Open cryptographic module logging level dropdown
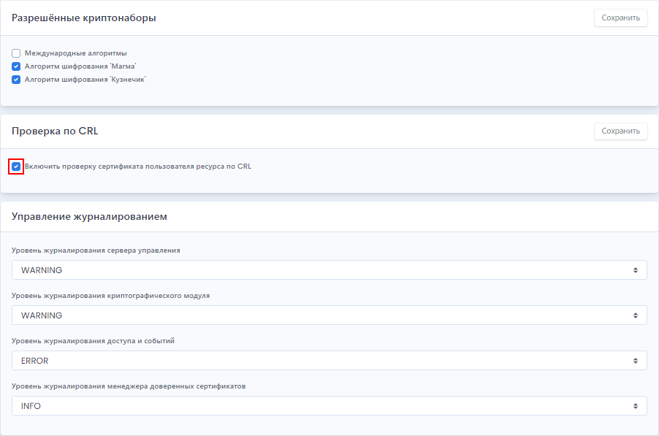Viewport: 659px width, 436px height. pyautogui.click(x=329, y=315)
